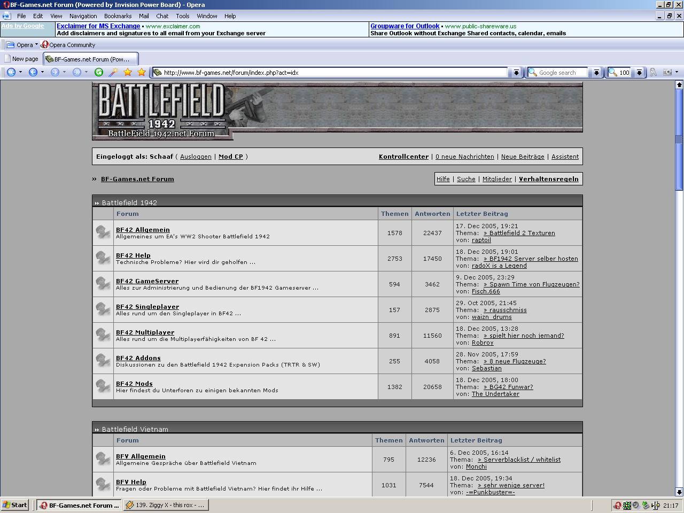Click the Ausloggen link
Image resolution: width=684 pixels, height=513 pixels.
pyautogui.click(x=196, y=157)
